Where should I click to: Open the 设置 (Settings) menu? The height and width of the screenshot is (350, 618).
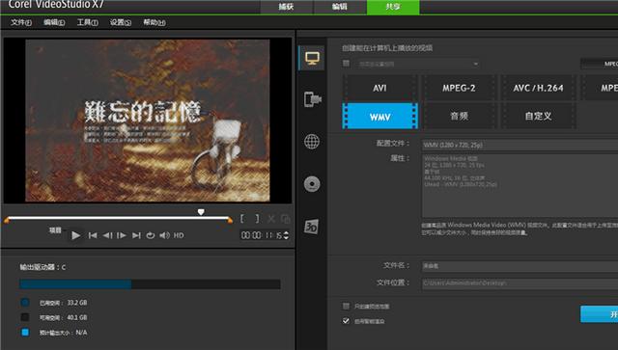coord(120,22)
